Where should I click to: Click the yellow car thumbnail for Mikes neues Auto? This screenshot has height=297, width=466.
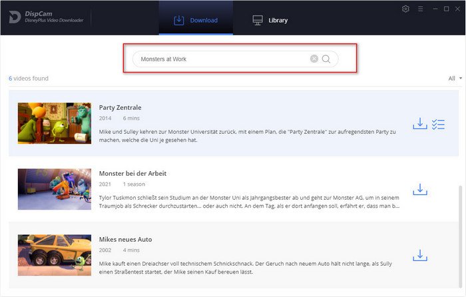tap(55, 255)
